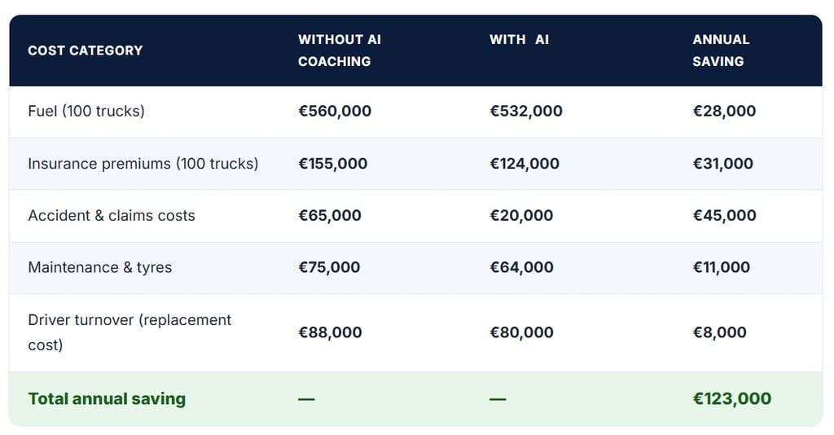
Task: Select the €88,000 driver turnover cost
Action: pos(329,332)
